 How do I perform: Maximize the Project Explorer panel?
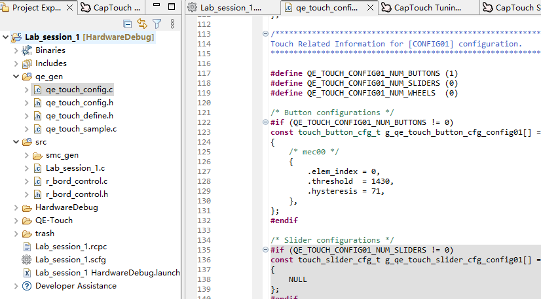click(172, 7)
